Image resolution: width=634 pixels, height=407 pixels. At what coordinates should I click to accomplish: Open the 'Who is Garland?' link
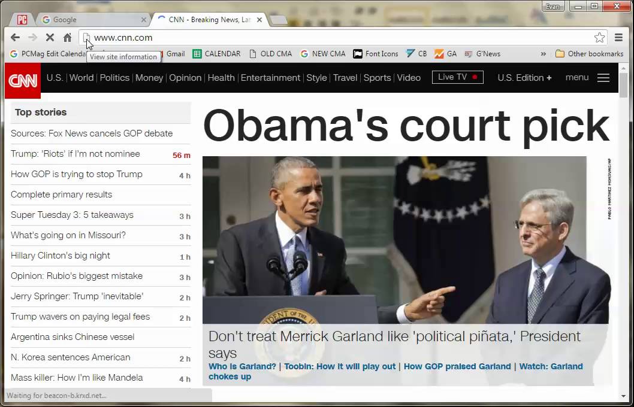point(242,366)
